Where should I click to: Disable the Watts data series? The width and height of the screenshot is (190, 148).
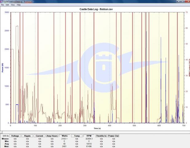click(65, 136)
